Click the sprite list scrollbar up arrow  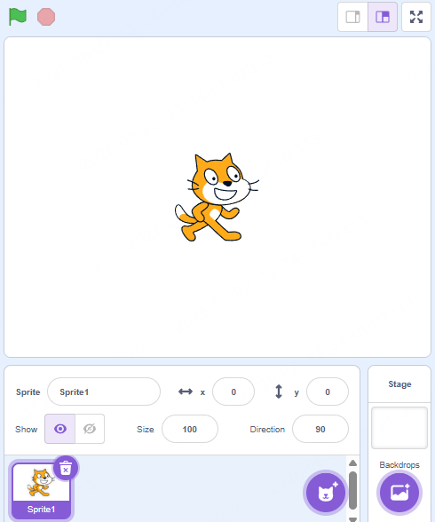click(352, 463)
